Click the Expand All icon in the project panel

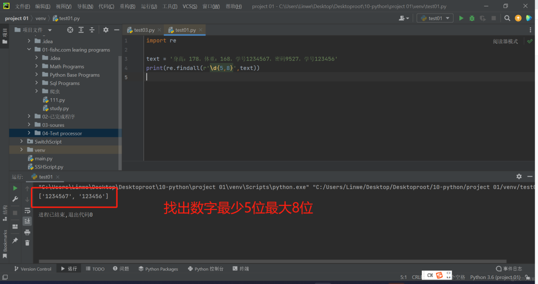coord(81,30)
